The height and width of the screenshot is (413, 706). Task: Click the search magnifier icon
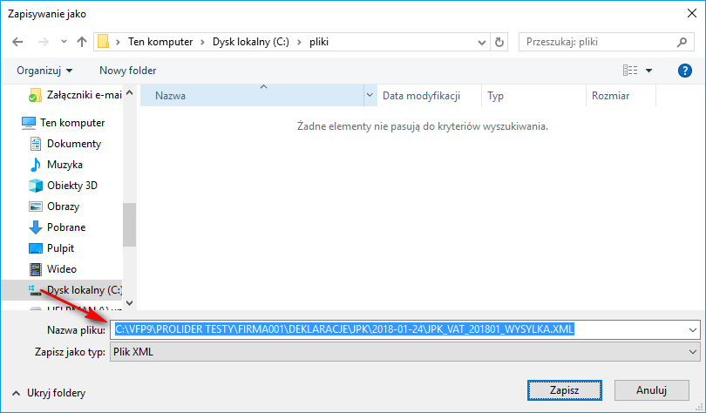(x=682, y=42)
